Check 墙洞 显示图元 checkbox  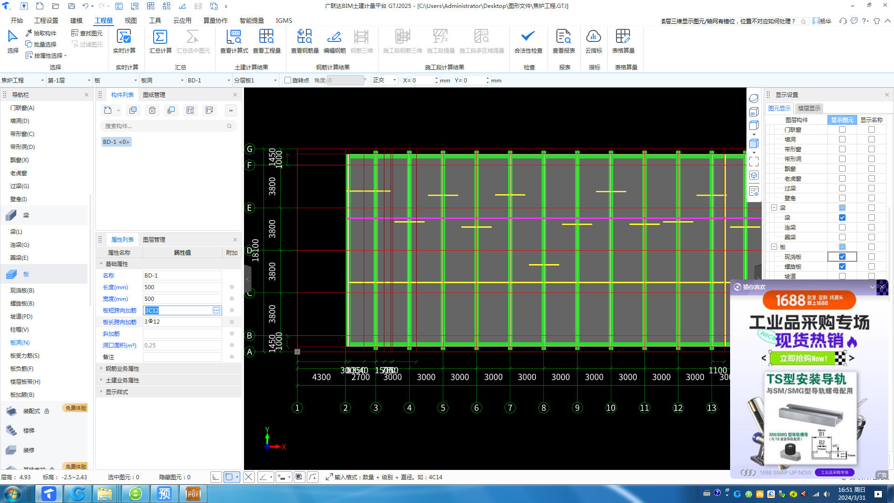pyautogui.click(x=842, y=139)
